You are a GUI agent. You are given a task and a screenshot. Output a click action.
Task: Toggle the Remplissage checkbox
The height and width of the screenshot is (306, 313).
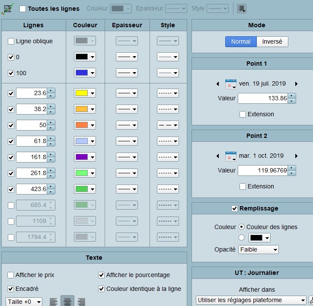[235, 208]
